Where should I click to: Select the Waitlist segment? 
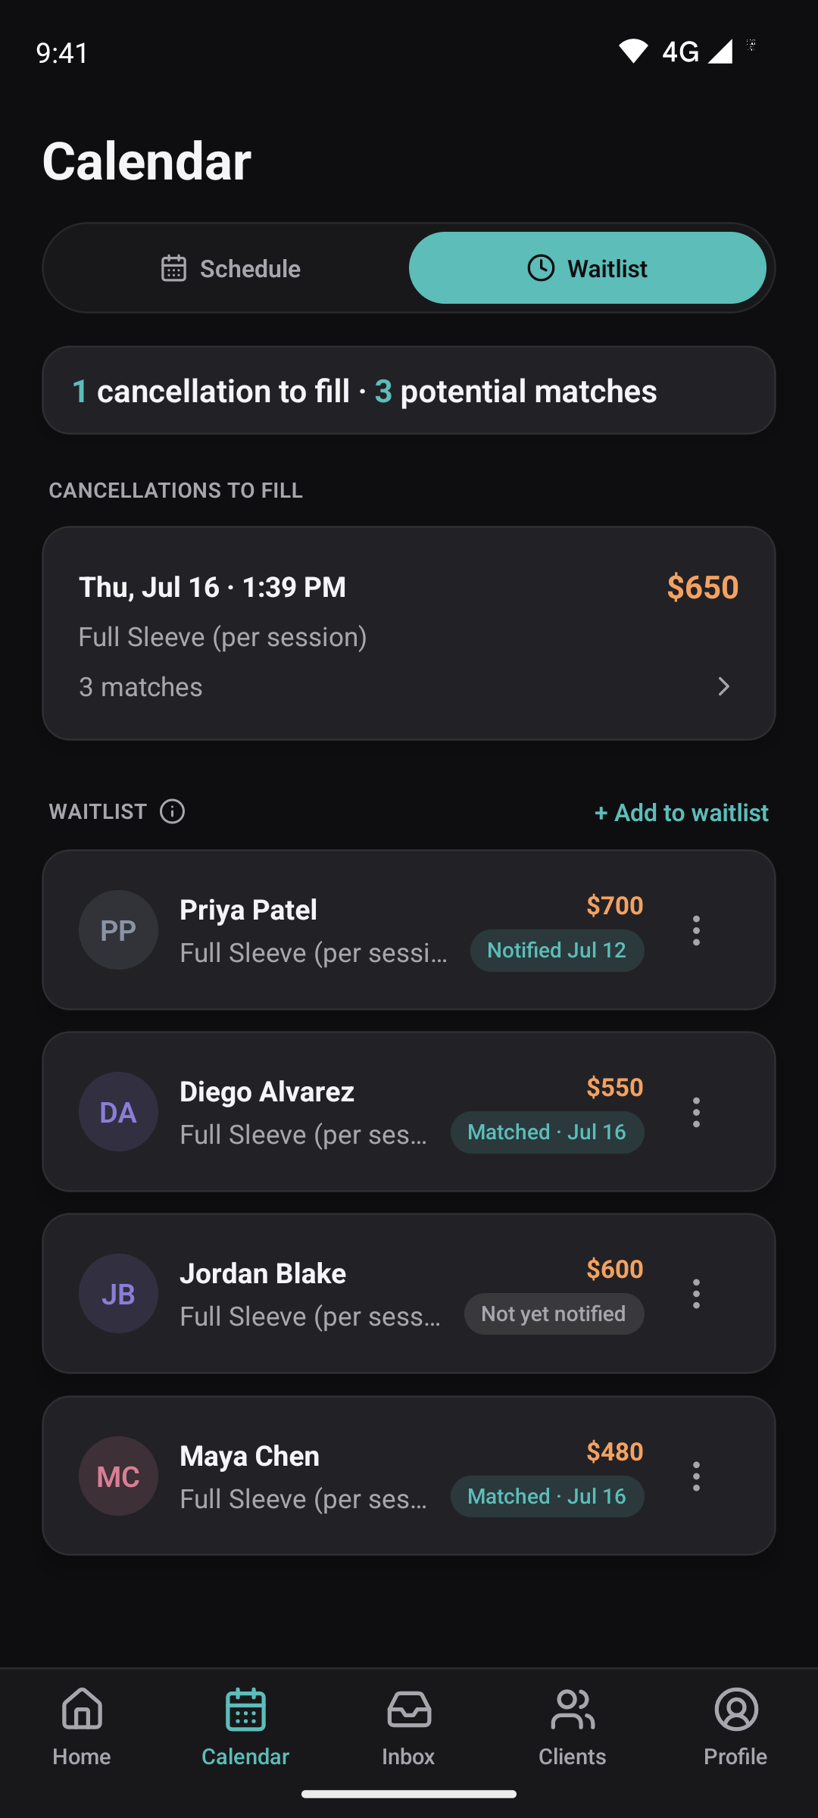point(588,268)
